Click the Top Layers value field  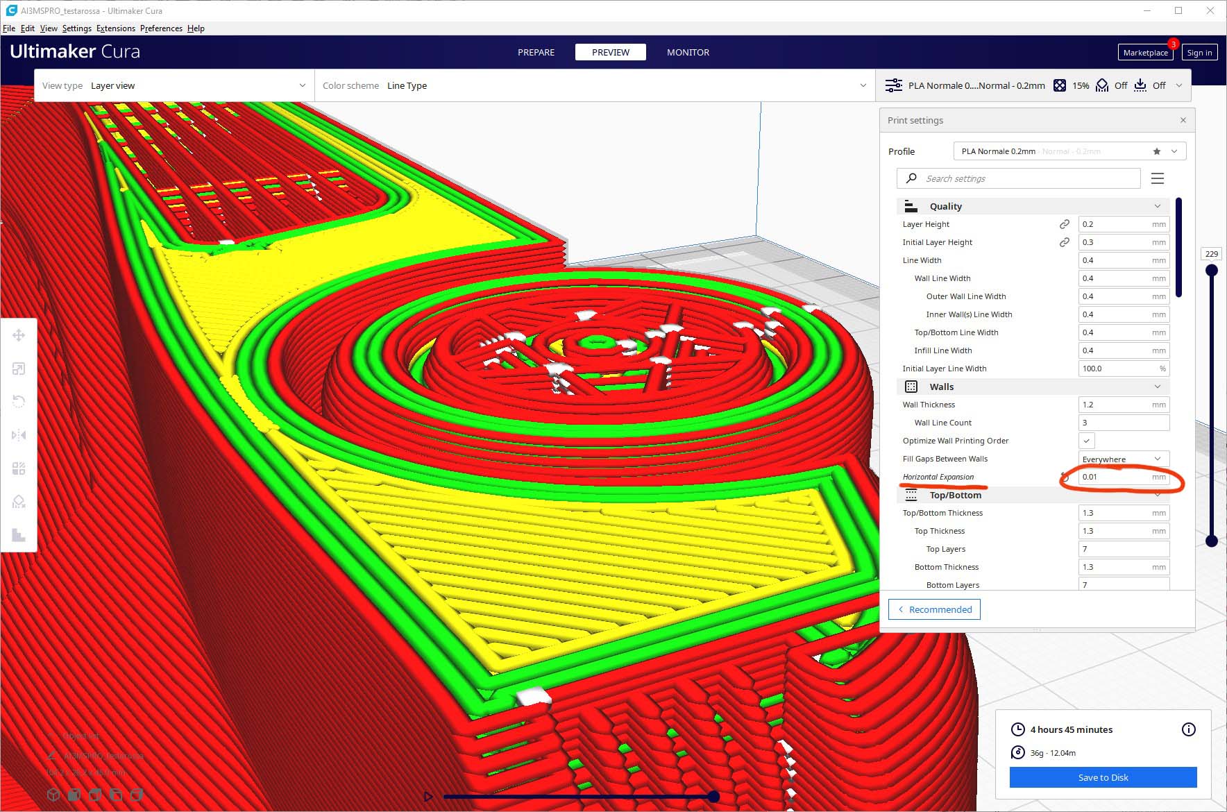click(1124, 549)
